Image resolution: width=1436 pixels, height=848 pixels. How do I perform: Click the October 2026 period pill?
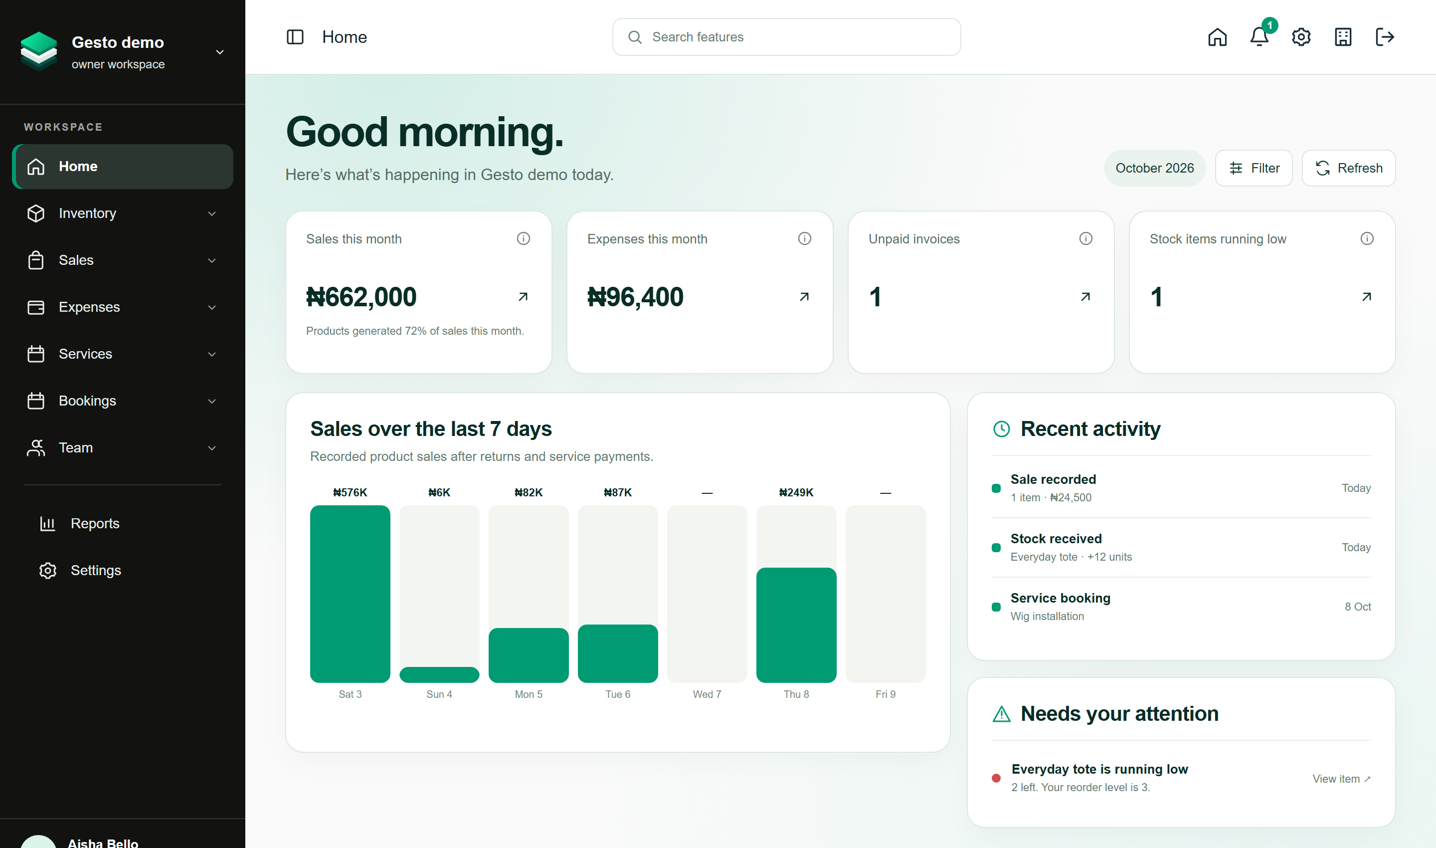tap(1154, 168)
